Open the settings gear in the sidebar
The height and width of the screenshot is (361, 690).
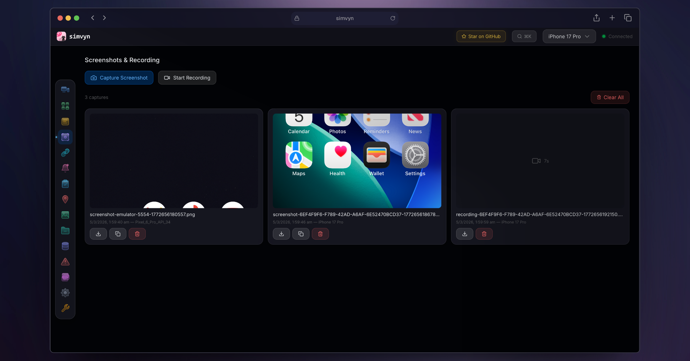coord(65,292)
